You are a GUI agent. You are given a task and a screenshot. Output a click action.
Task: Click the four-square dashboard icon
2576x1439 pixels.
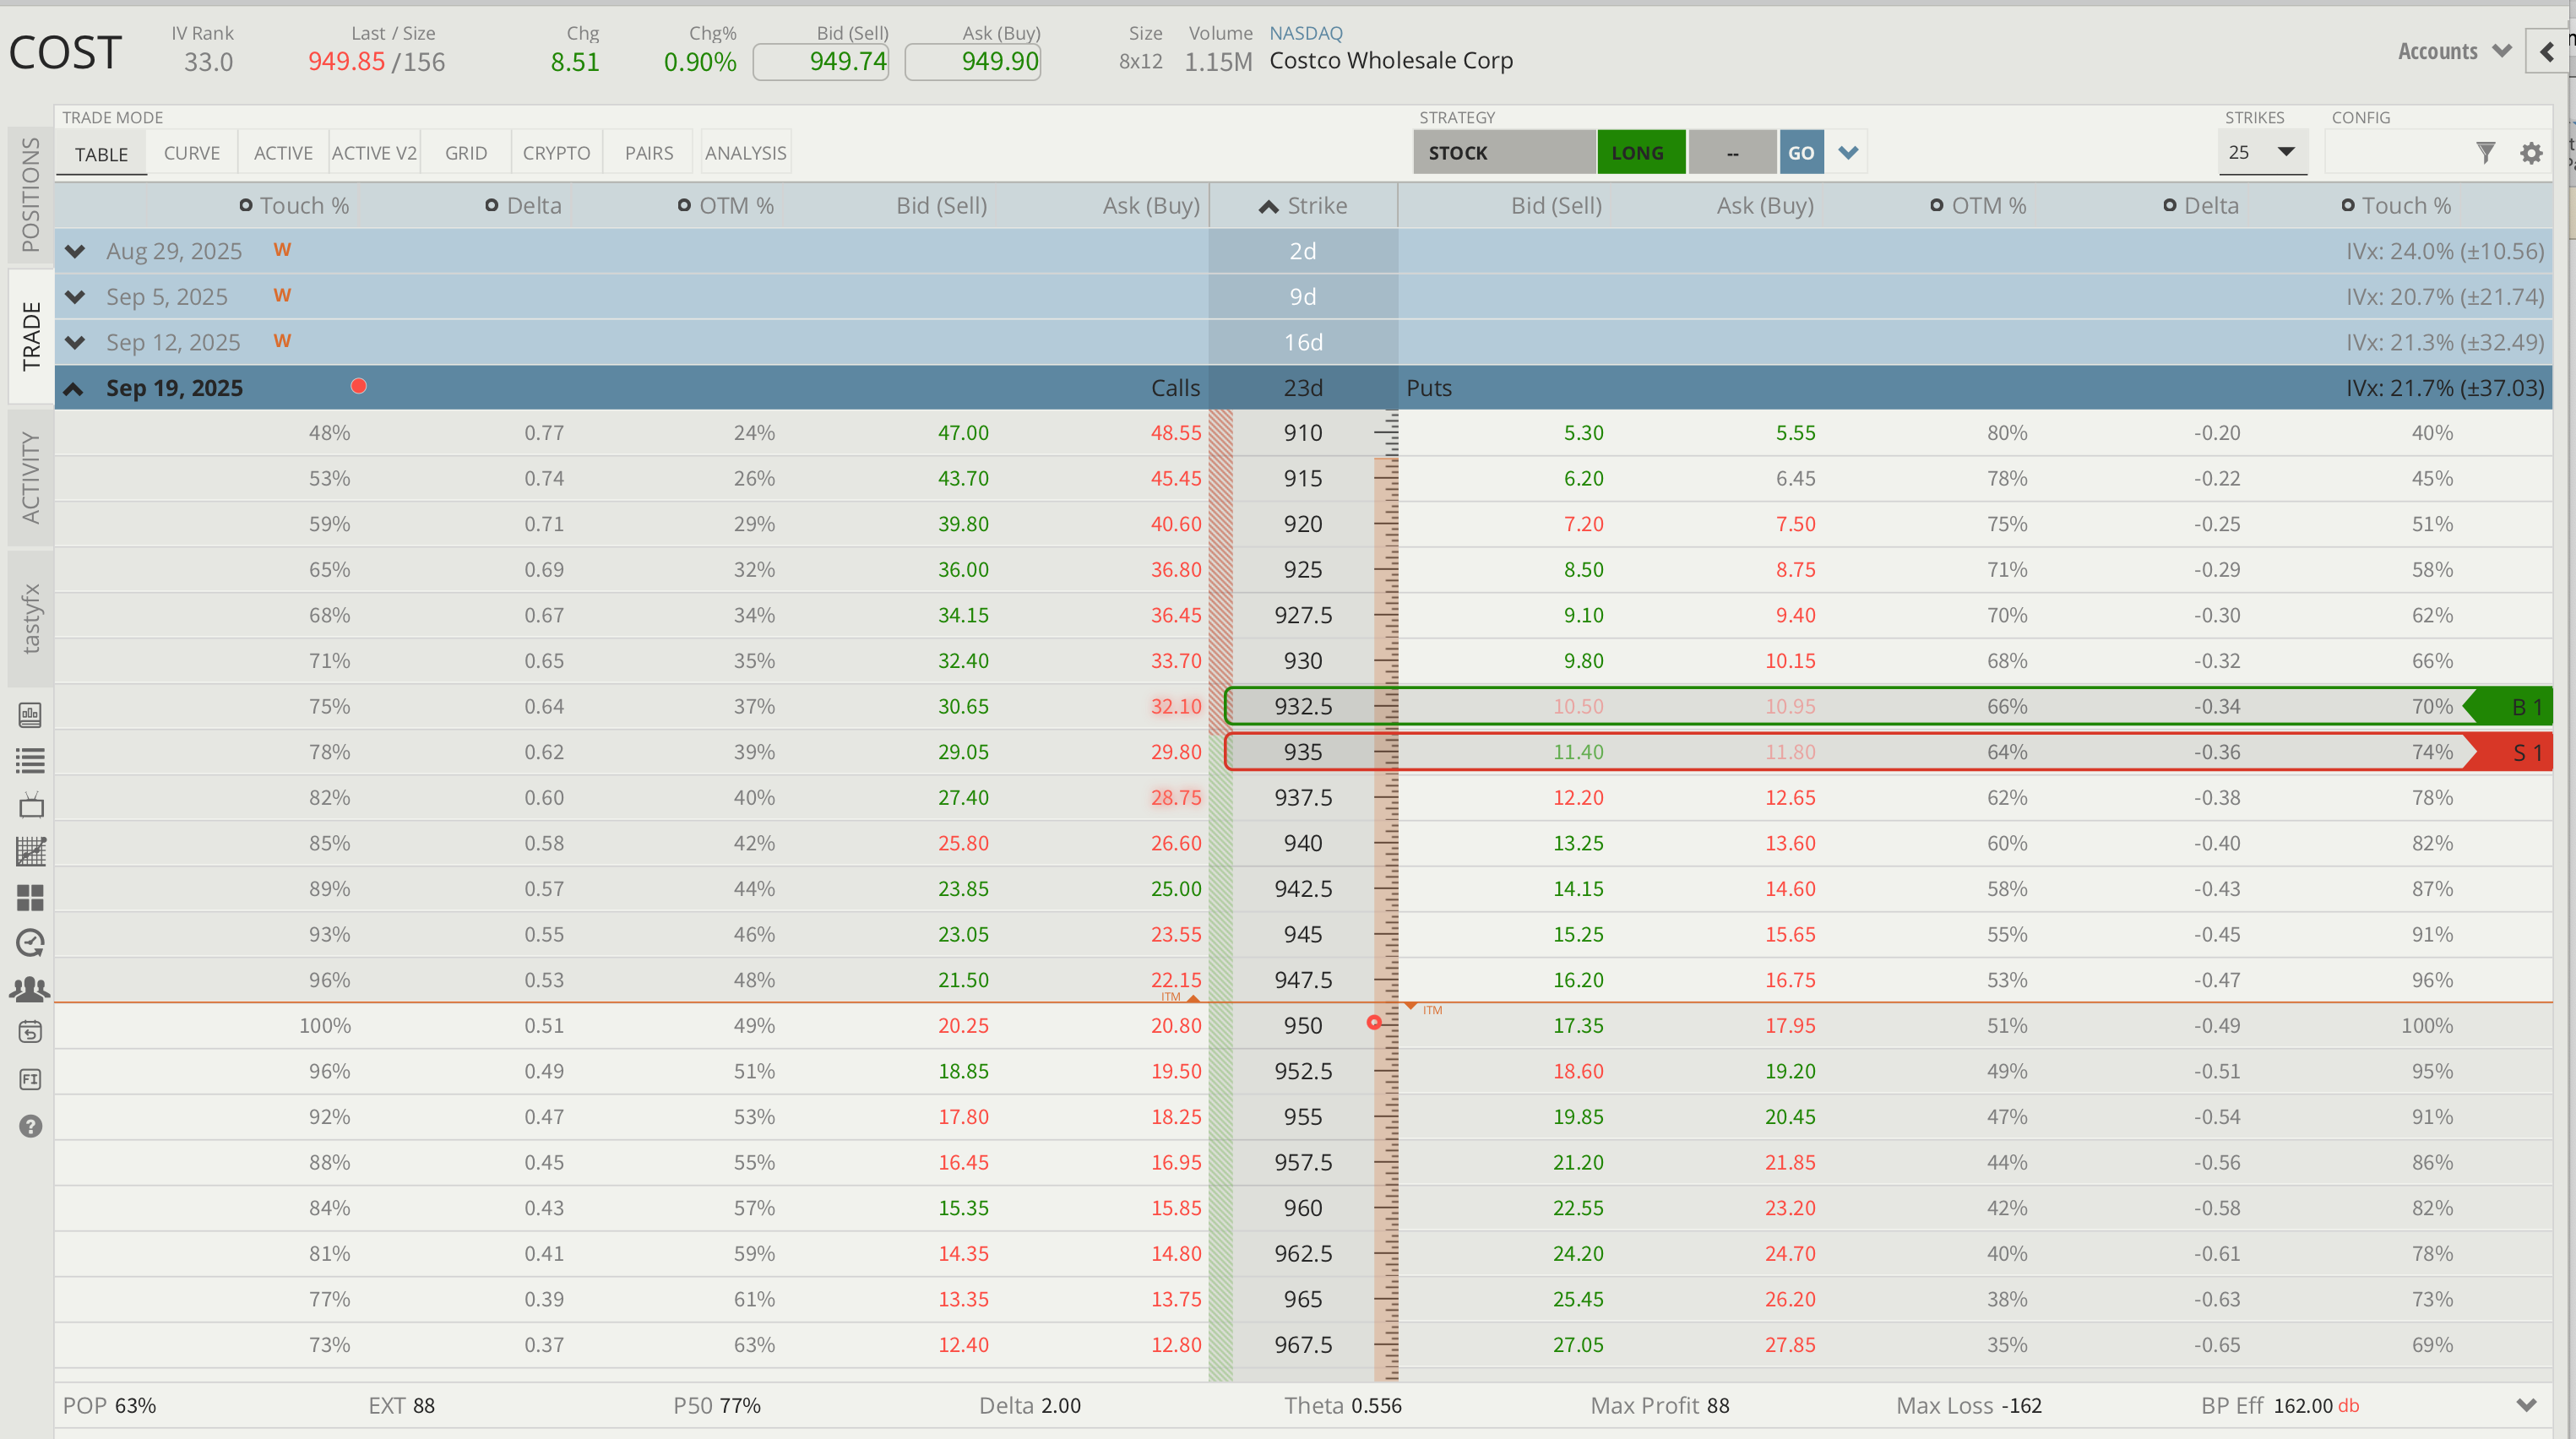click(x=31, y=897)
